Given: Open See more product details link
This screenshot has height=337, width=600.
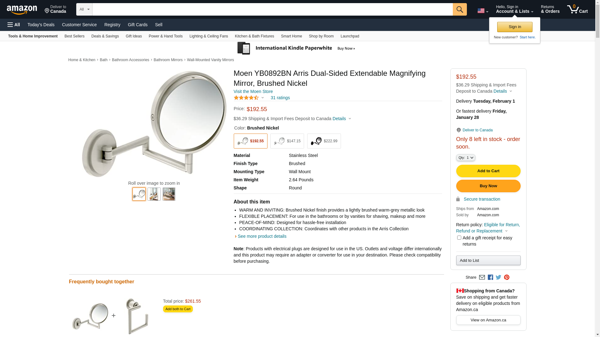Looking at the screenshot, I should pyautogui.click(x=262, y=236).
